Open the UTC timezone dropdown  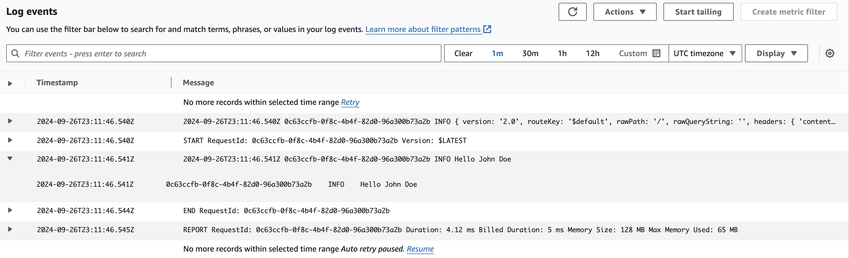coord(705,53)
